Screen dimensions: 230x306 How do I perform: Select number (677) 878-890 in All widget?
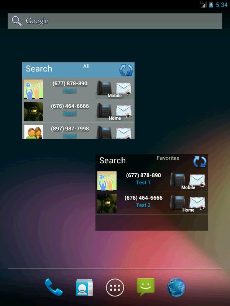[x=70, y=83]
